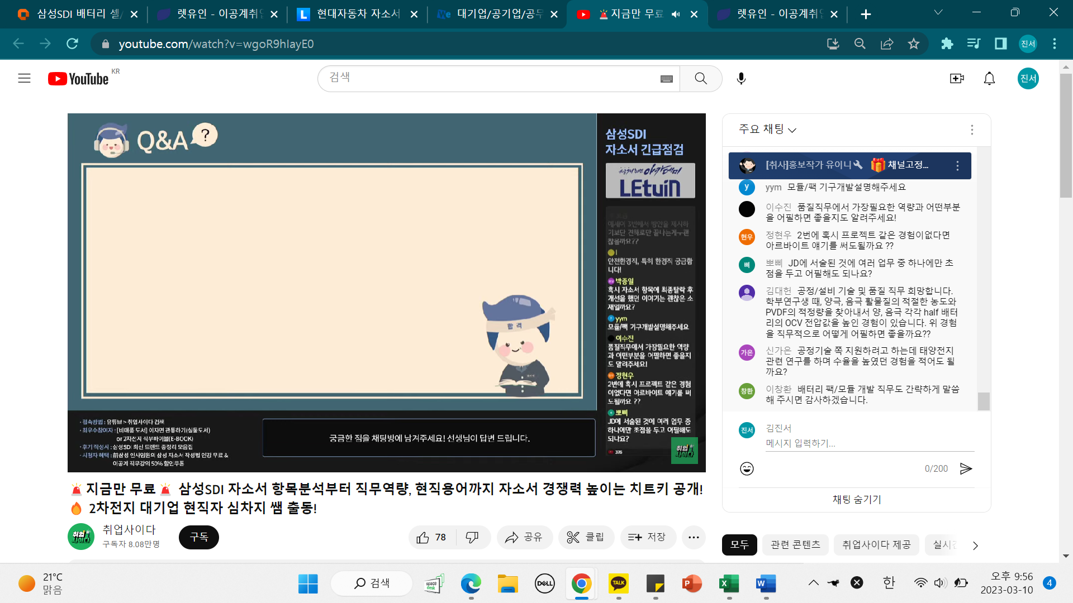This screenshot has height=603, width=1073.
Task: Open Microsoft Edge from taskbar
Action: (471, 583)
